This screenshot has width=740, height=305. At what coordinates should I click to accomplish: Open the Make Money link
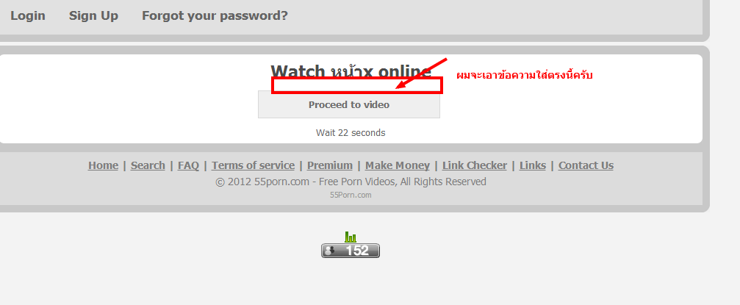[x=398, y=165]
